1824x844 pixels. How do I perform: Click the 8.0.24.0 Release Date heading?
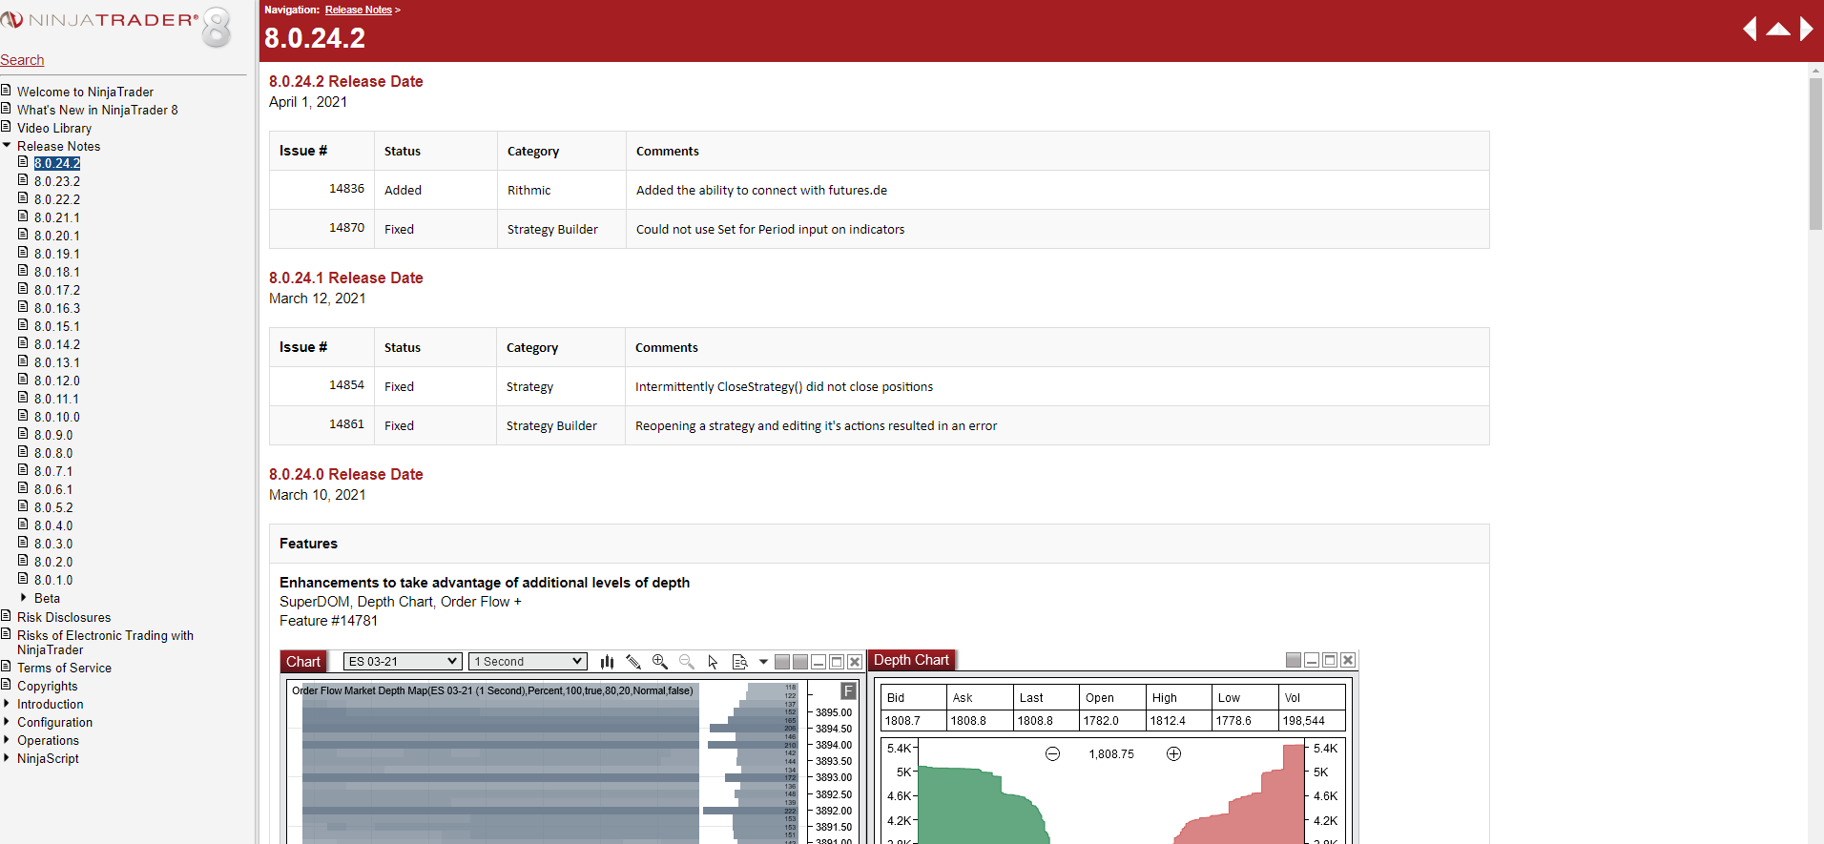pyautogui.click(x=345, y=474)
